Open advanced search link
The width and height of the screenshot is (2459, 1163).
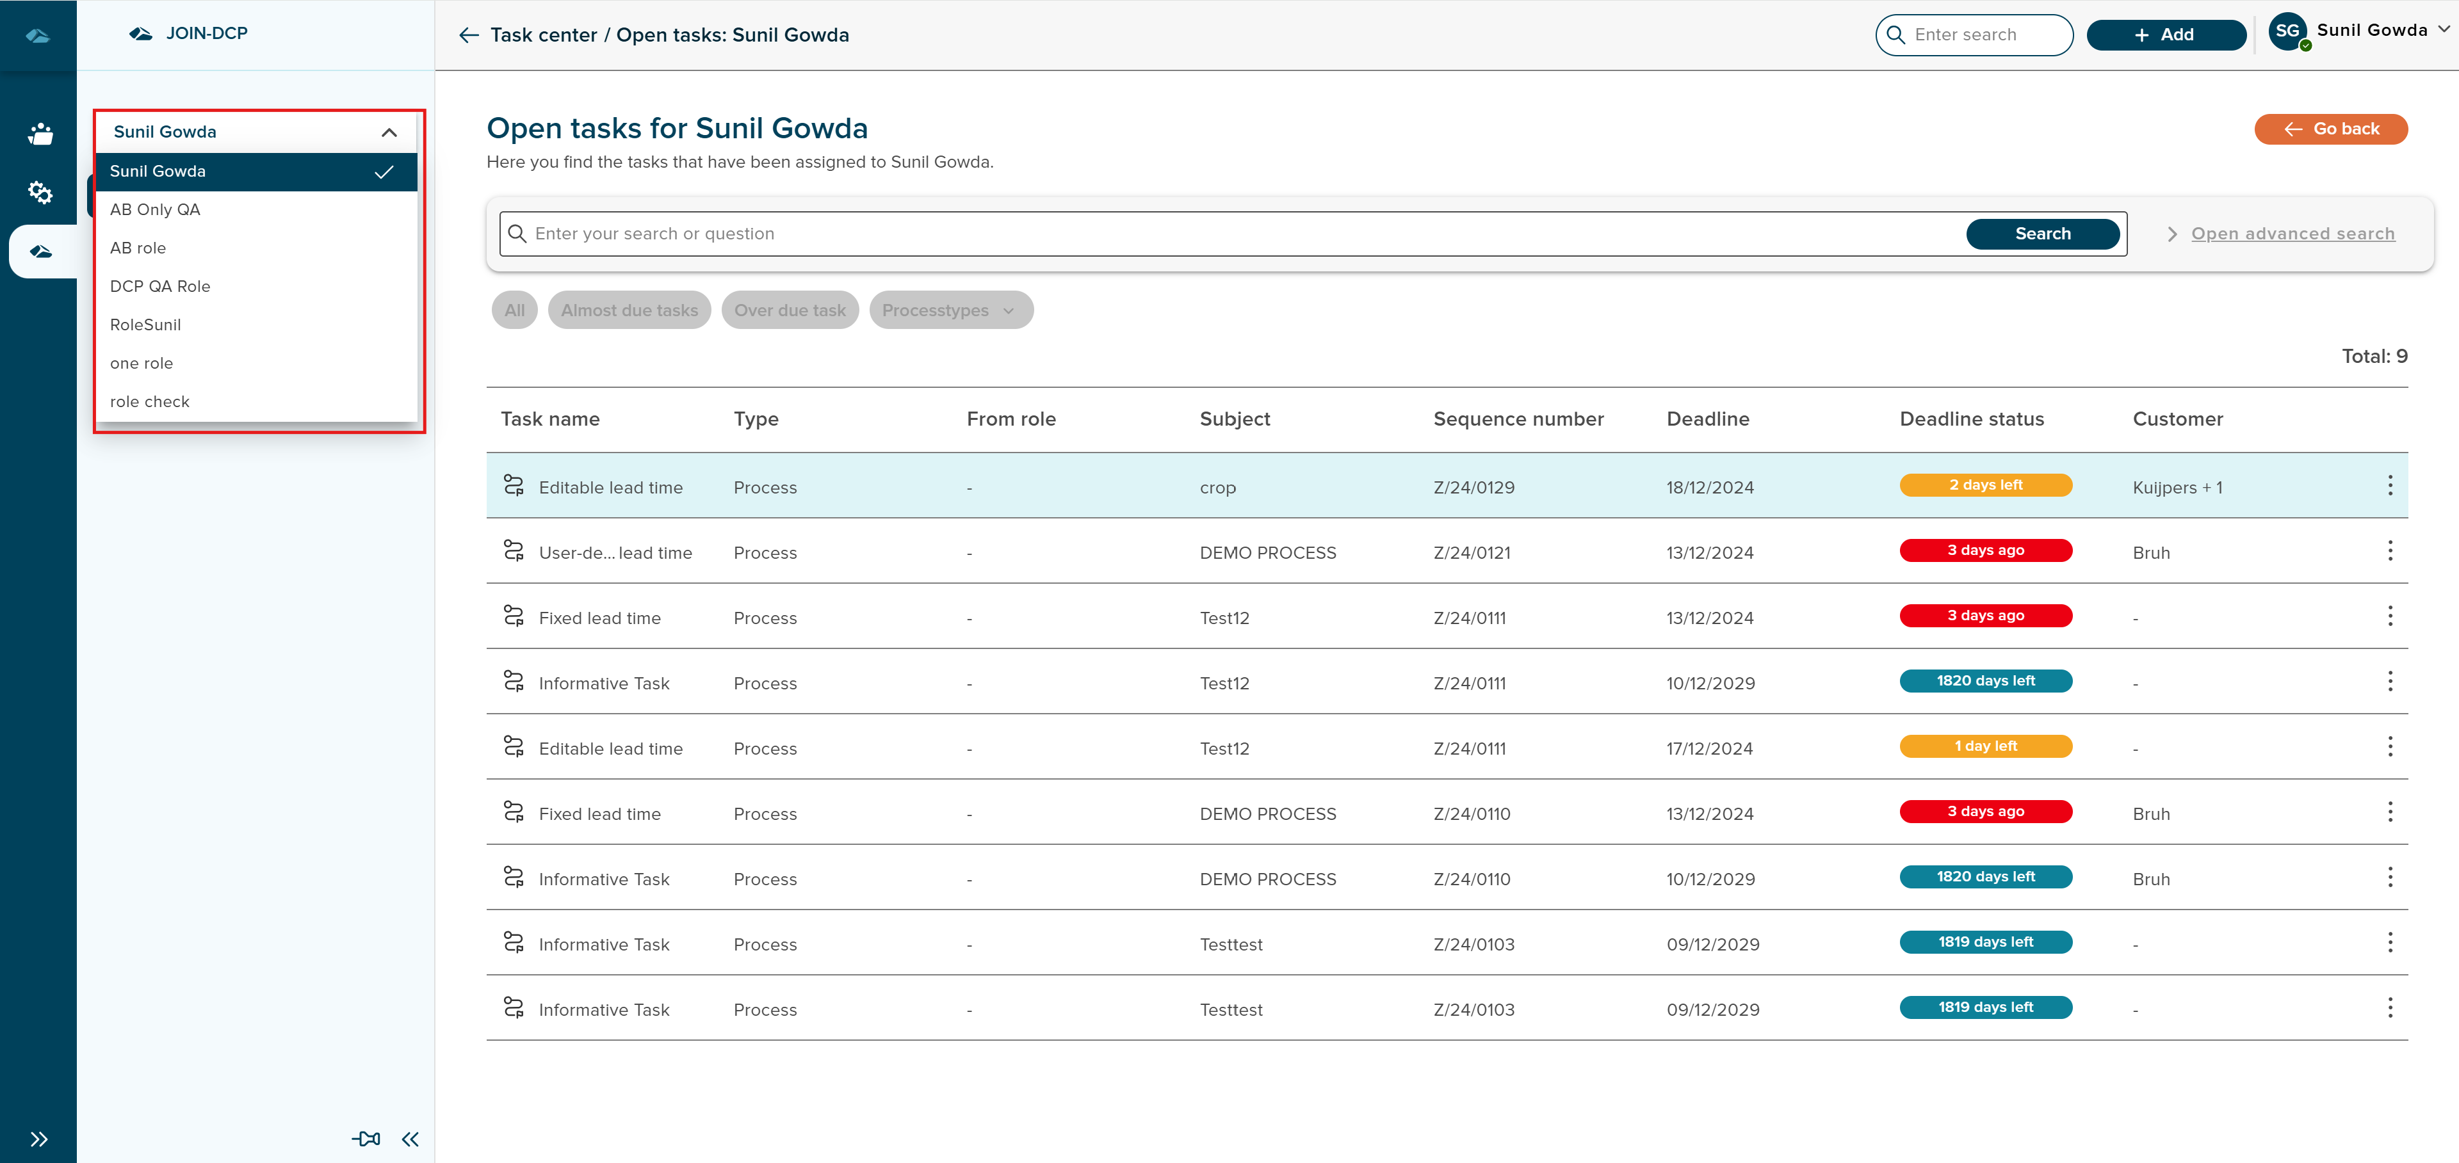(2292, 234)
